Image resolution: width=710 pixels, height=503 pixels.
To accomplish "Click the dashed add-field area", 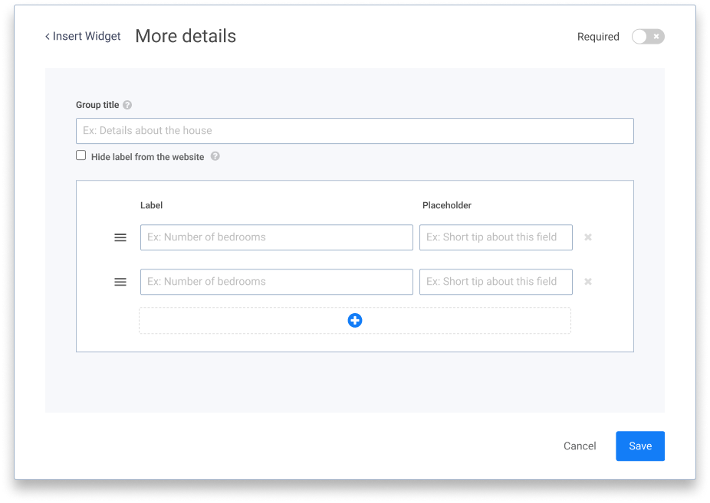I will pyautogui.click(x=460, y=321).
